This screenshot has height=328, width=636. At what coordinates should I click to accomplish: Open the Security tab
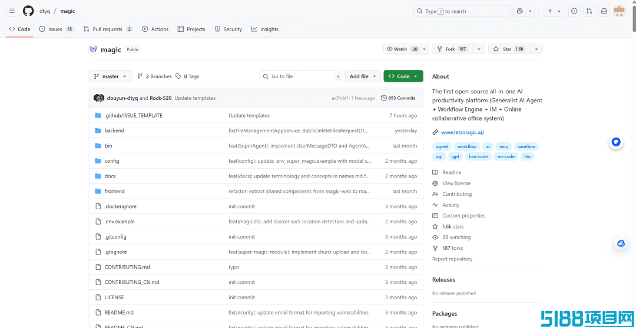pyautogui.click(x=228, y=29)
